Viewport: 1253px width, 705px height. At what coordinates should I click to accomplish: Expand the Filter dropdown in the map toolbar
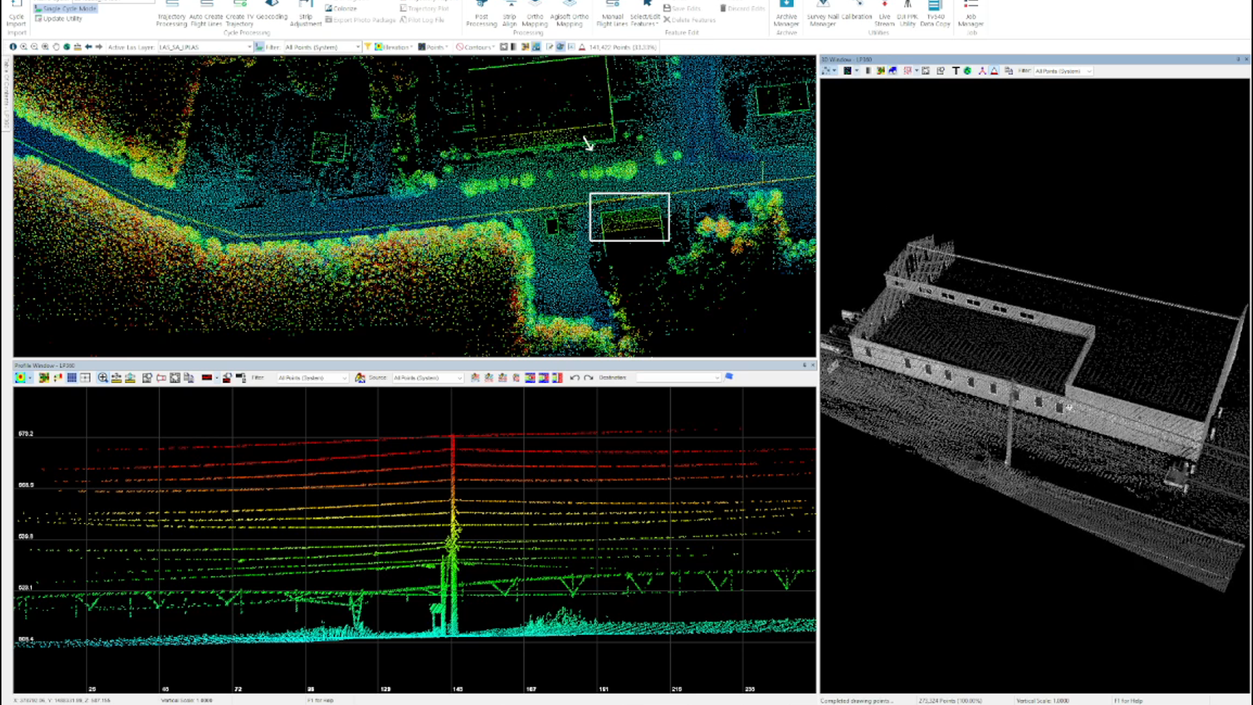click(x=358, y=46)
